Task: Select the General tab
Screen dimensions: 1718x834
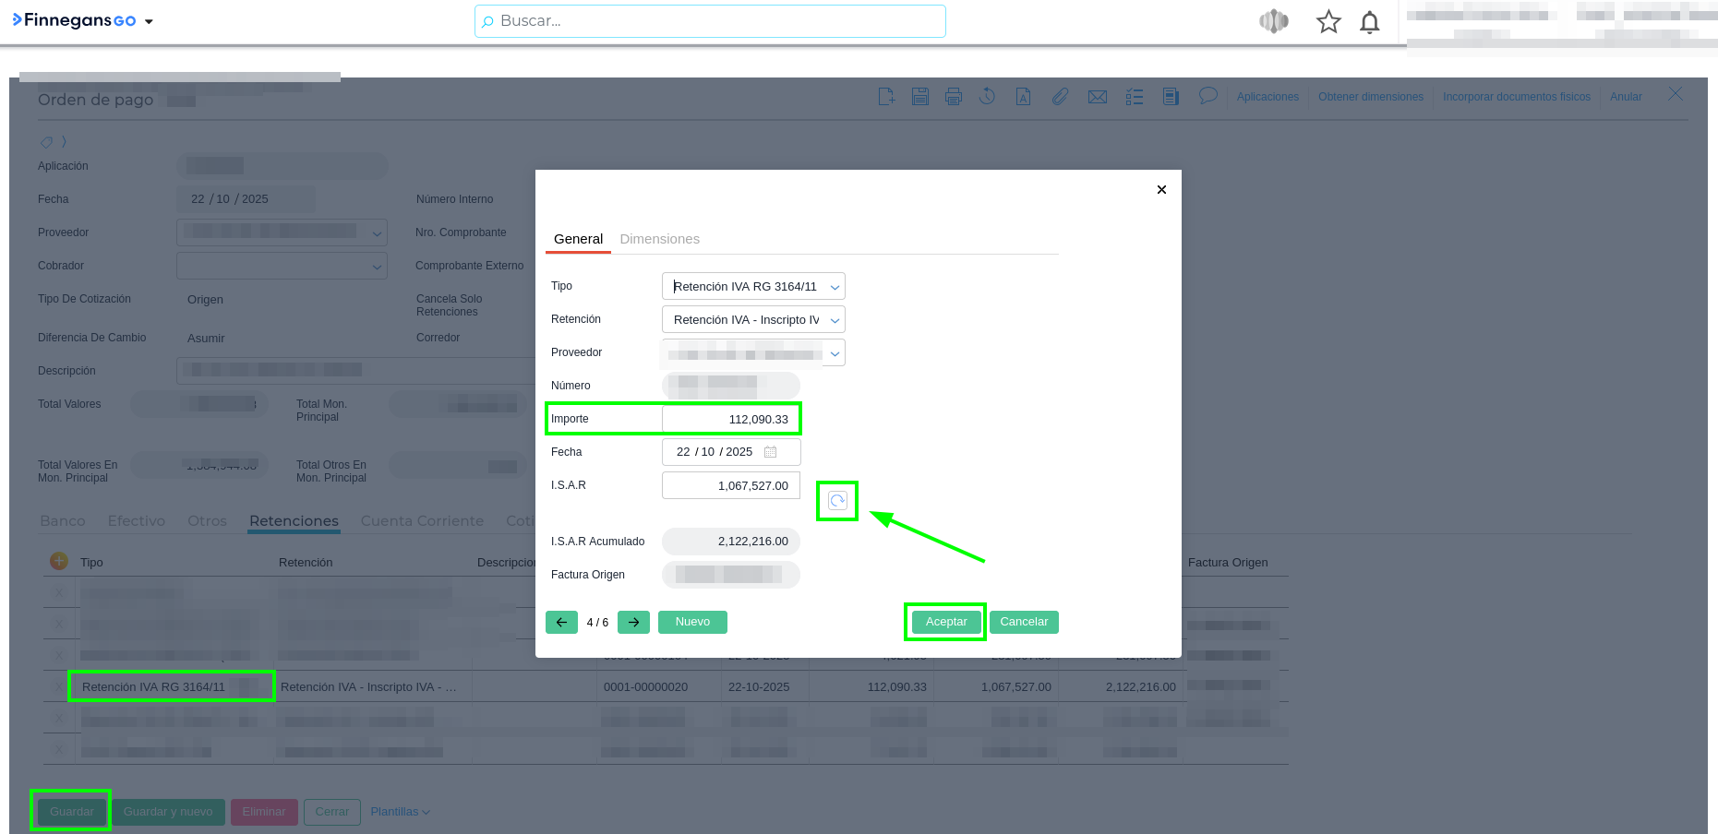Action: (578, 239)
